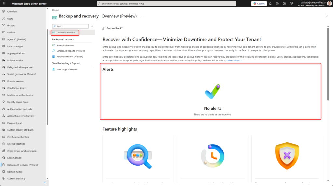
Task: Open the notifications bell icon
Action: [x=270, y=3]
